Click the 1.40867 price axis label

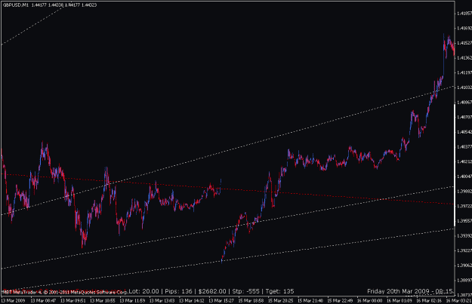(464, 103)
